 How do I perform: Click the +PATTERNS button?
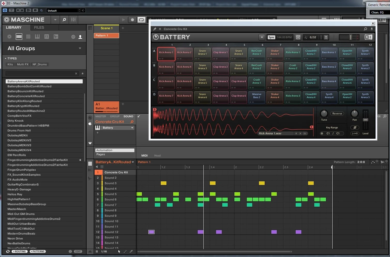point(38,252)
